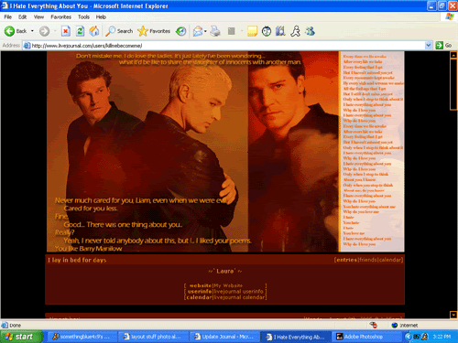Click inside the Address URL field
458x343 pixels.
pyautogui.click(x=227, y=46)
